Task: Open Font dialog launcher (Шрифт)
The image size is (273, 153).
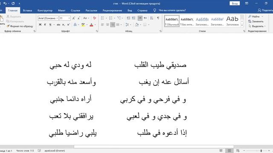Action: click(x=97, y=31)
